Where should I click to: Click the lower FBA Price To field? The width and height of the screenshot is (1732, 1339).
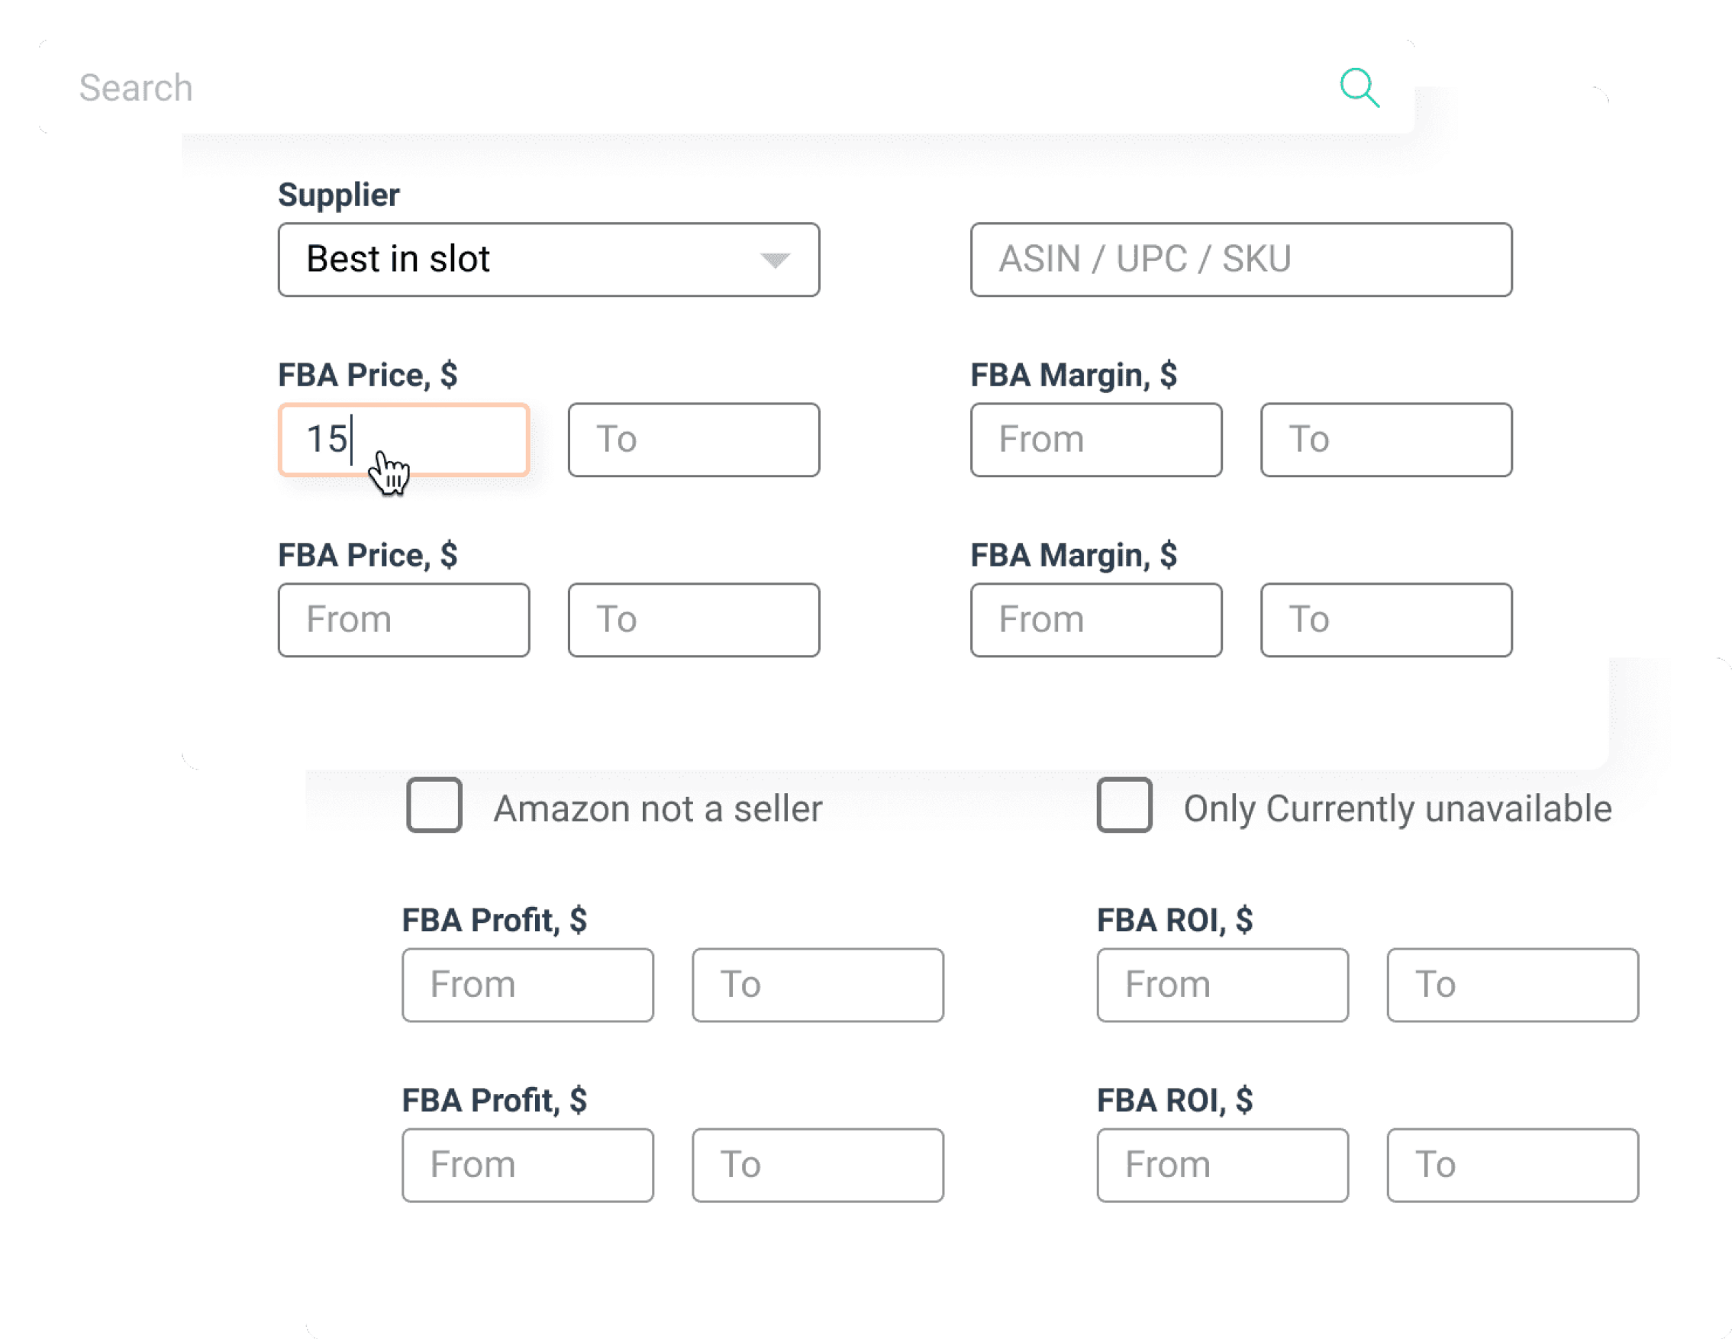pos(693,620)
